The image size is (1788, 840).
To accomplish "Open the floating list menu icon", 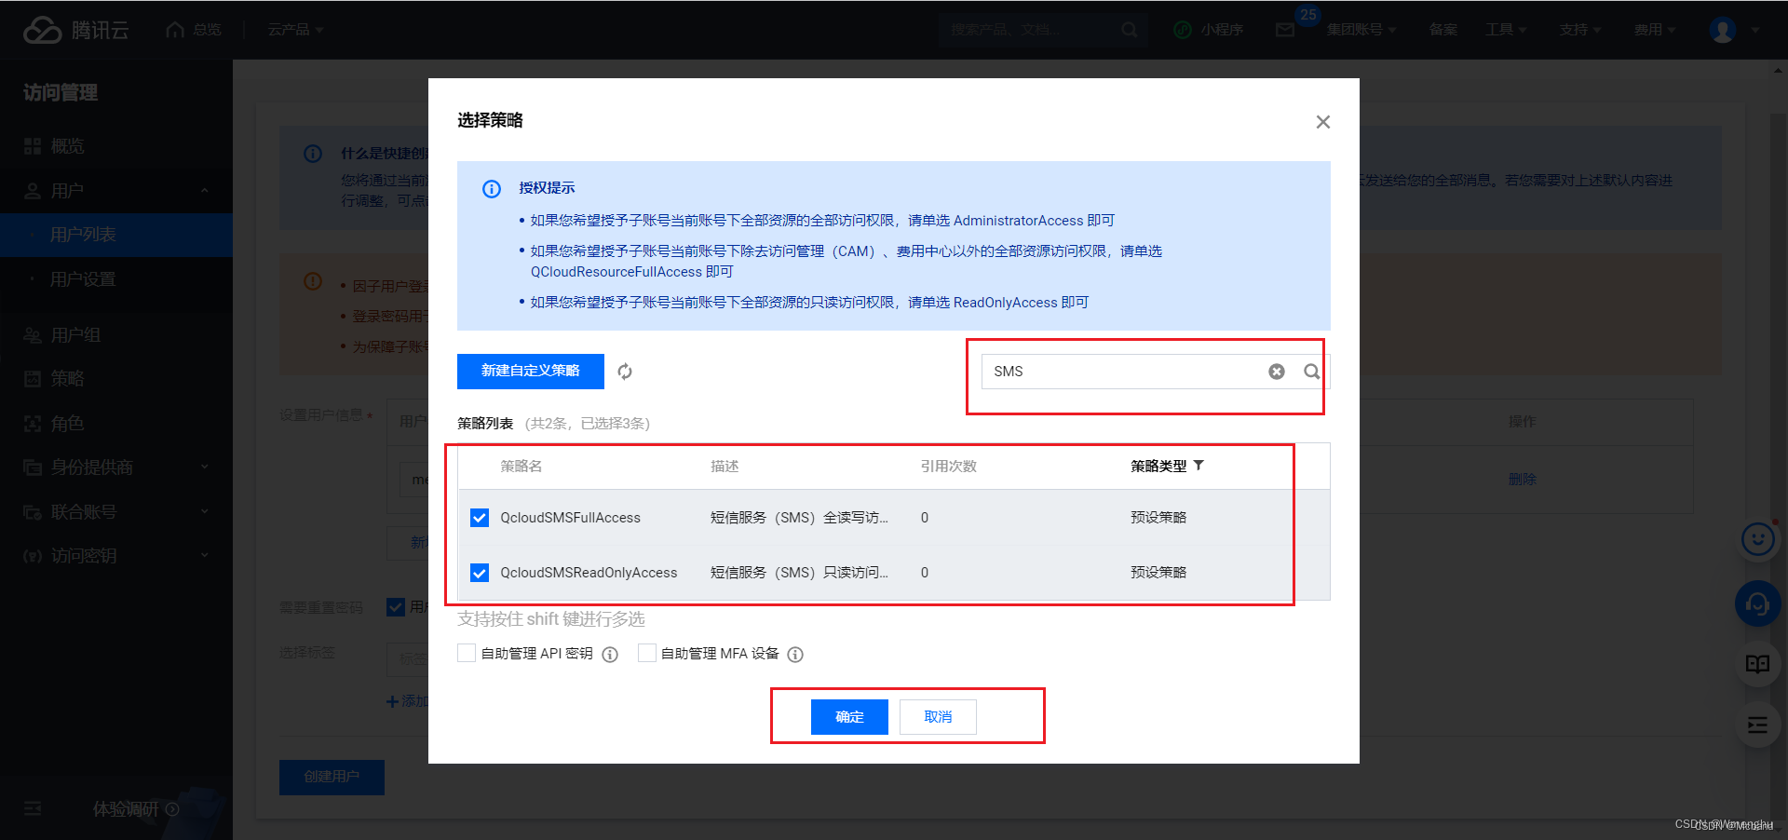I will [x=1758, y=725].
